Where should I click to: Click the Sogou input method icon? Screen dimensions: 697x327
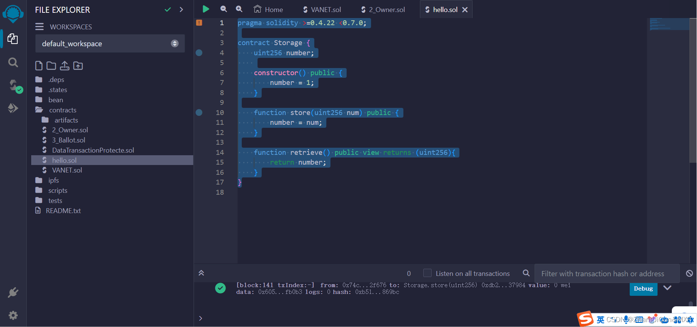tap(586, 319)
